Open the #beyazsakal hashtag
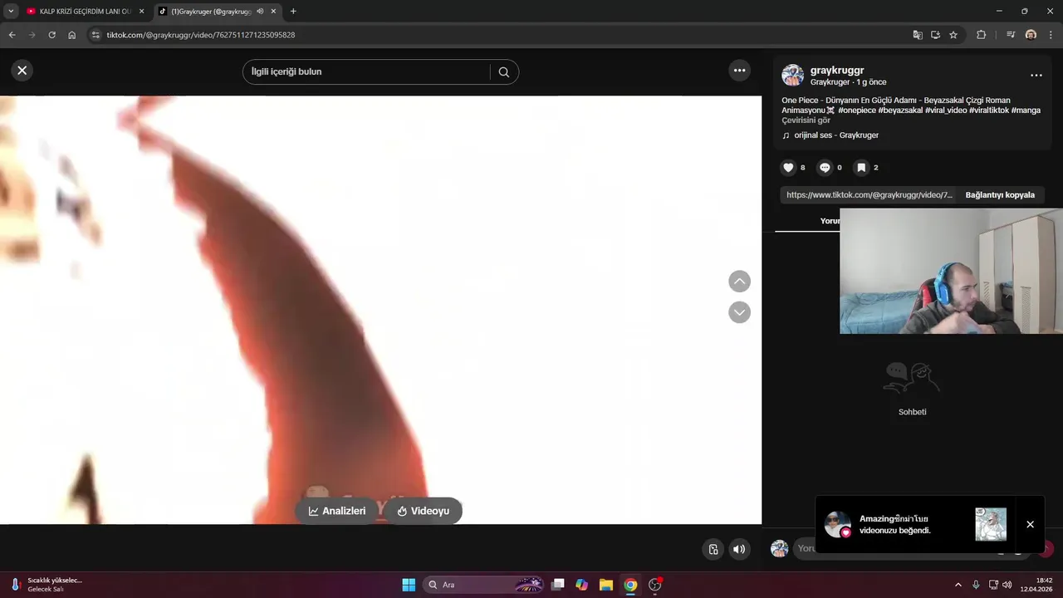This screenshot has width=1063, height=598. pos(900,110)
